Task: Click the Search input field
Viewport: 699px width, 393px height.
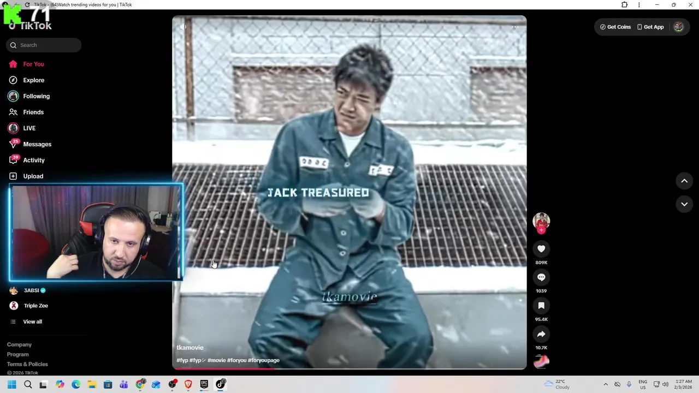Action: click(x=44, y=45)
